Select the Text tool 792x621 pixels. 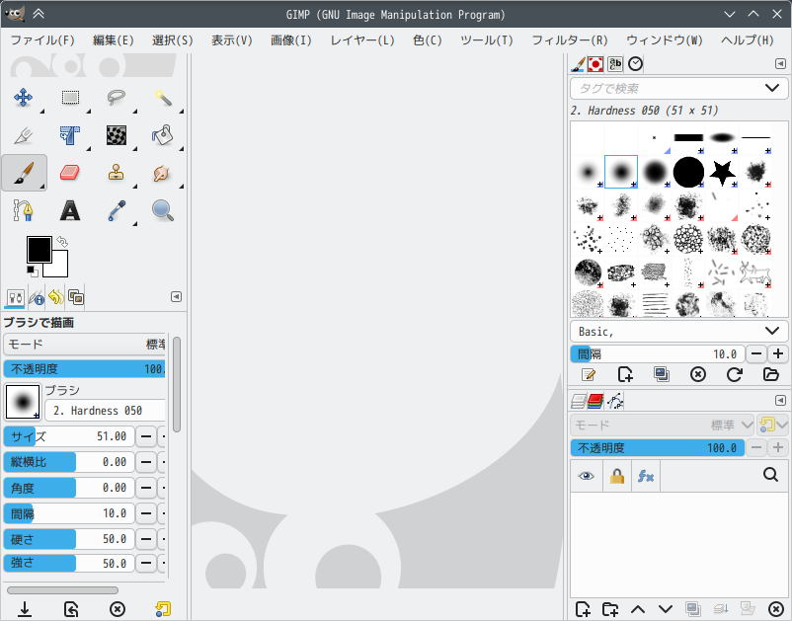(69, 210)
